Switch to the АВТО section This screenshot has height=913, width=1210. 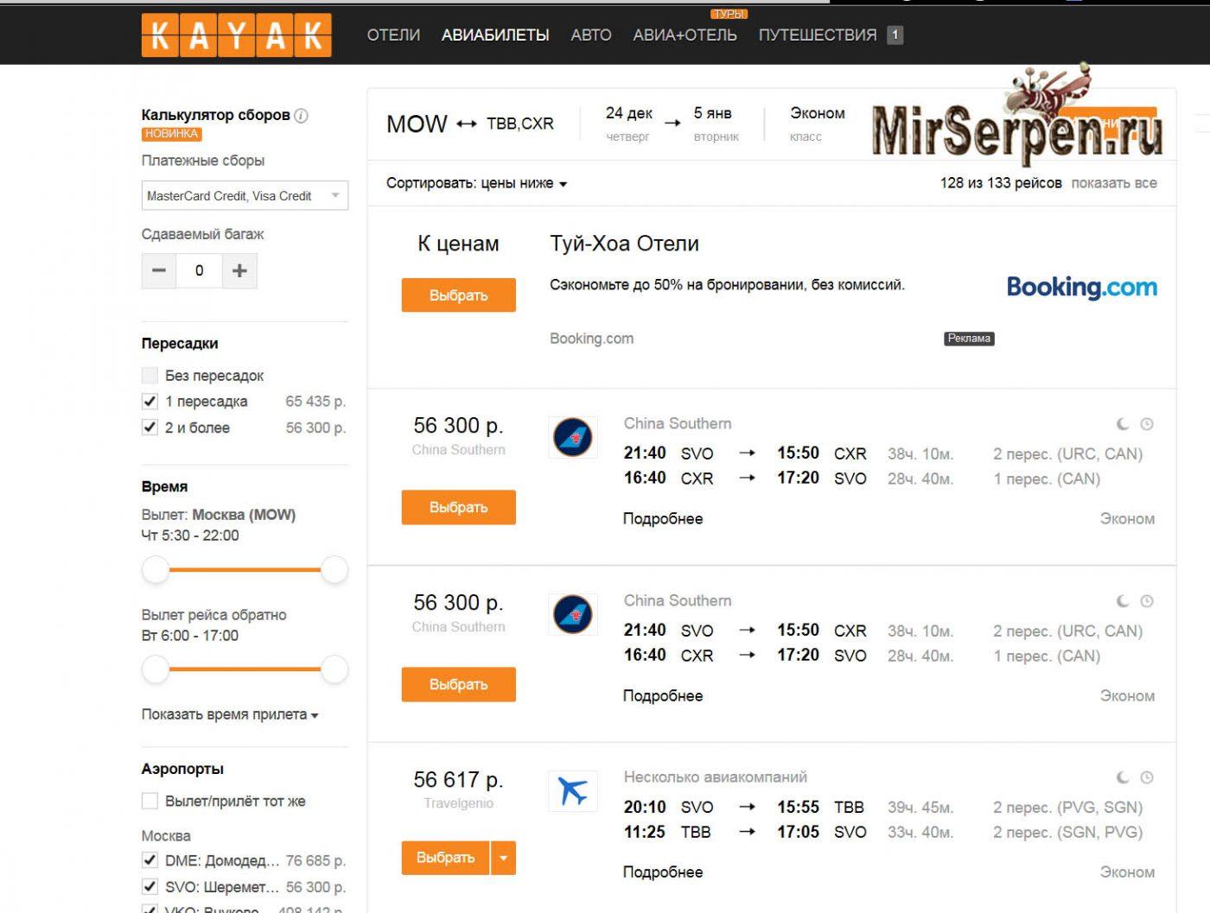591,35
